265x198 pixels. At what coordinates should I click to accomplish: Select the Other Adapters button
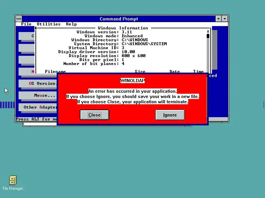coord(38,107)
